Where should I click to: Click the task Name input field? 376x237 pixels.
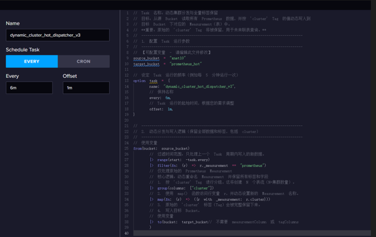58,35
